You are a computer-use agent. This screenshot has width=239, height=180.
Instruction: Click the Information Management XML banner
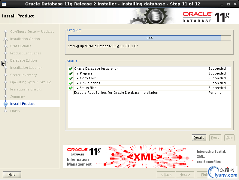tap(150, 157)
